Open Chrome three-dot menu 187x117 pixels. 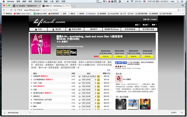[x=183, y=10]
